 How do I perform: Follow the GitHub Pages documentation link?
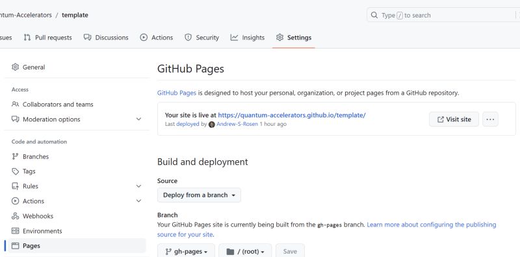pyautogui.click(x=177, y=93)
